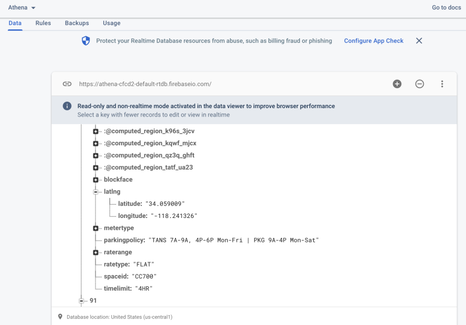466x325 pixels.
Task: Expand the metertype node
Action: coord(96,228)
